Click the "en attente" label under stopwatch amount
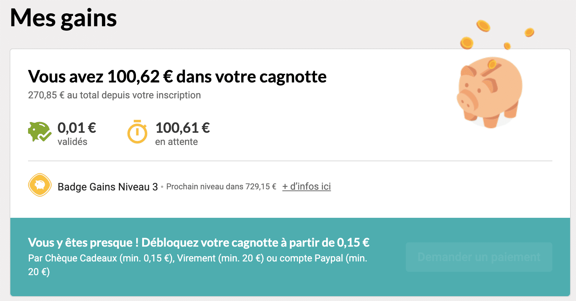This screenshot has width=576, height=301. [176, 142]
